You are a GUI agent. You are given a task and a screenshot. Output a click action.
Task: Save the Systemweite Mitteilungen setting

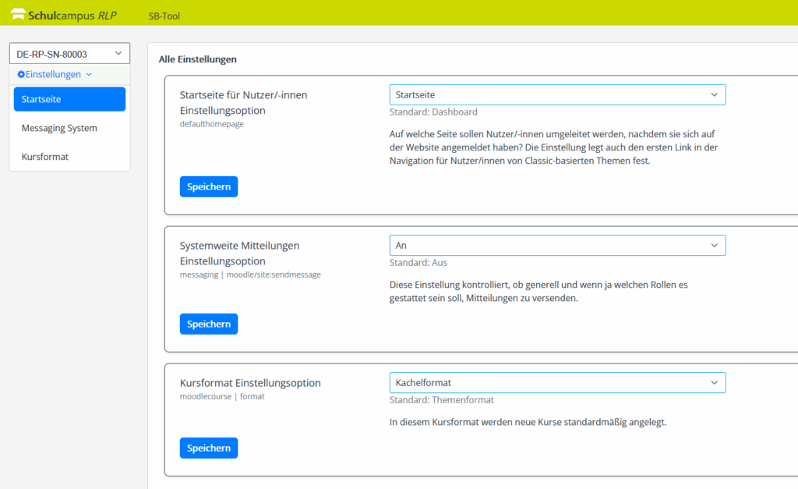point(208,324)
